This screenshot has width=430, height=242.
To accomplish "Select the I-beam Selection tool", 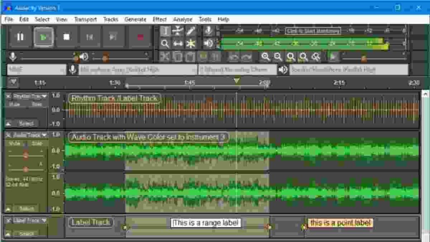I will click(165, 31).
